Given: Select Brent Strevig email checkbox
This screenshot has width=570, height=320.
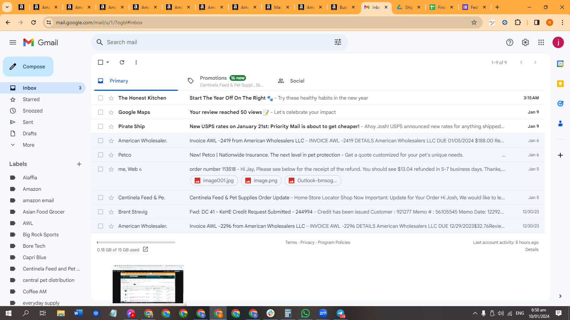Looking at the screenshot, I should pyautogui.click(x=101, y=212).
